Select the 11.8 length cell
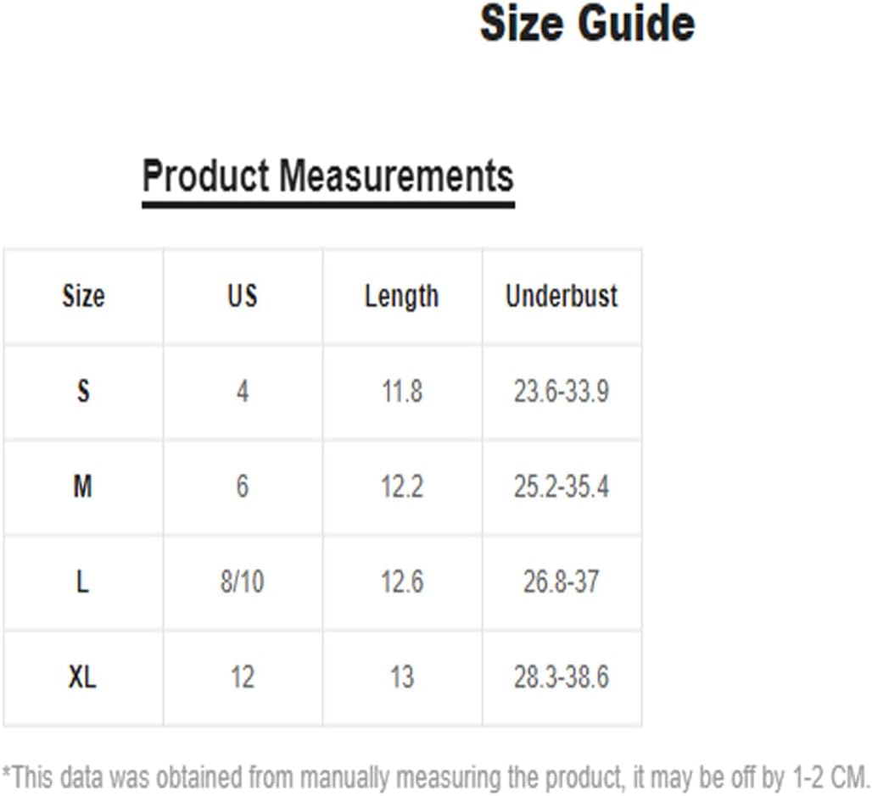Screen dimensions: 872x796 pyautogui.click(x=401, y=391)
